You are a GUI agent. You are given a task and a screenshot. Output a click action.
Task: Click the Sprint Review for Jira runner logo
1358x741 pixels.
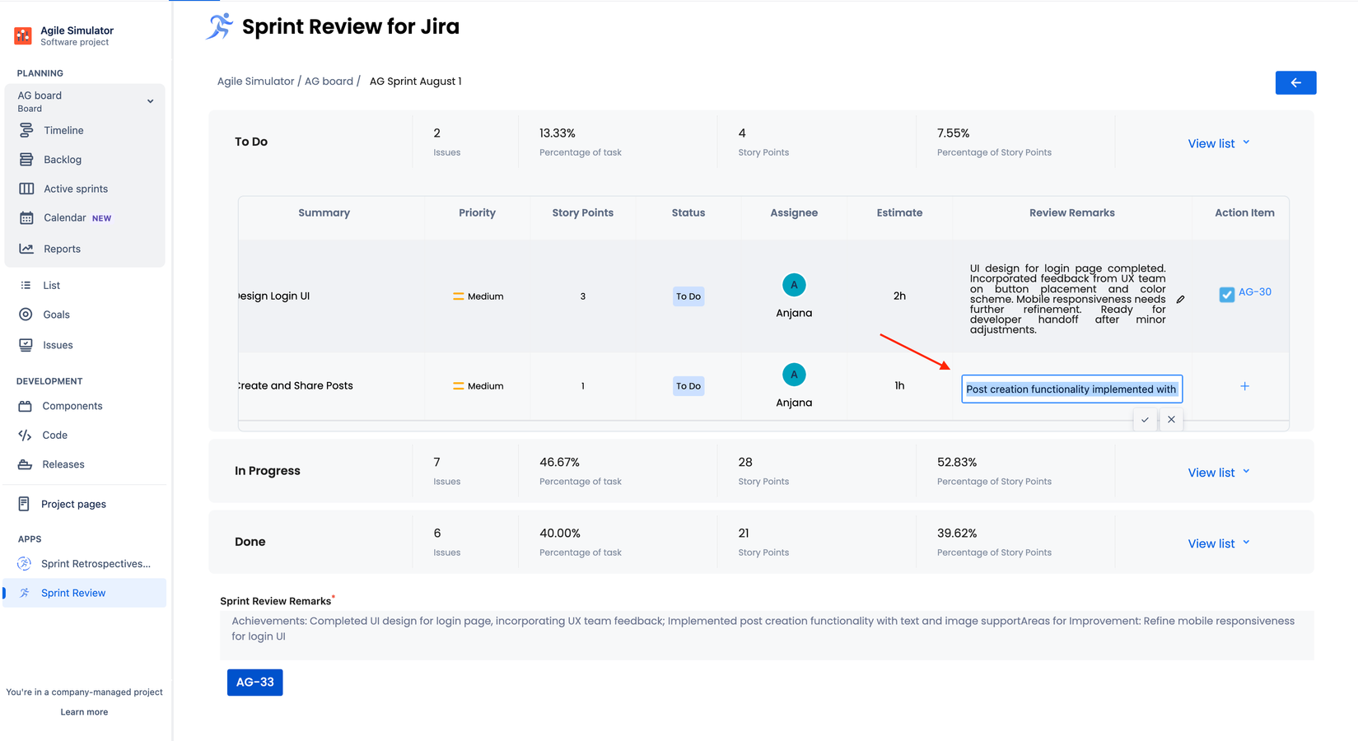(219, 26)
